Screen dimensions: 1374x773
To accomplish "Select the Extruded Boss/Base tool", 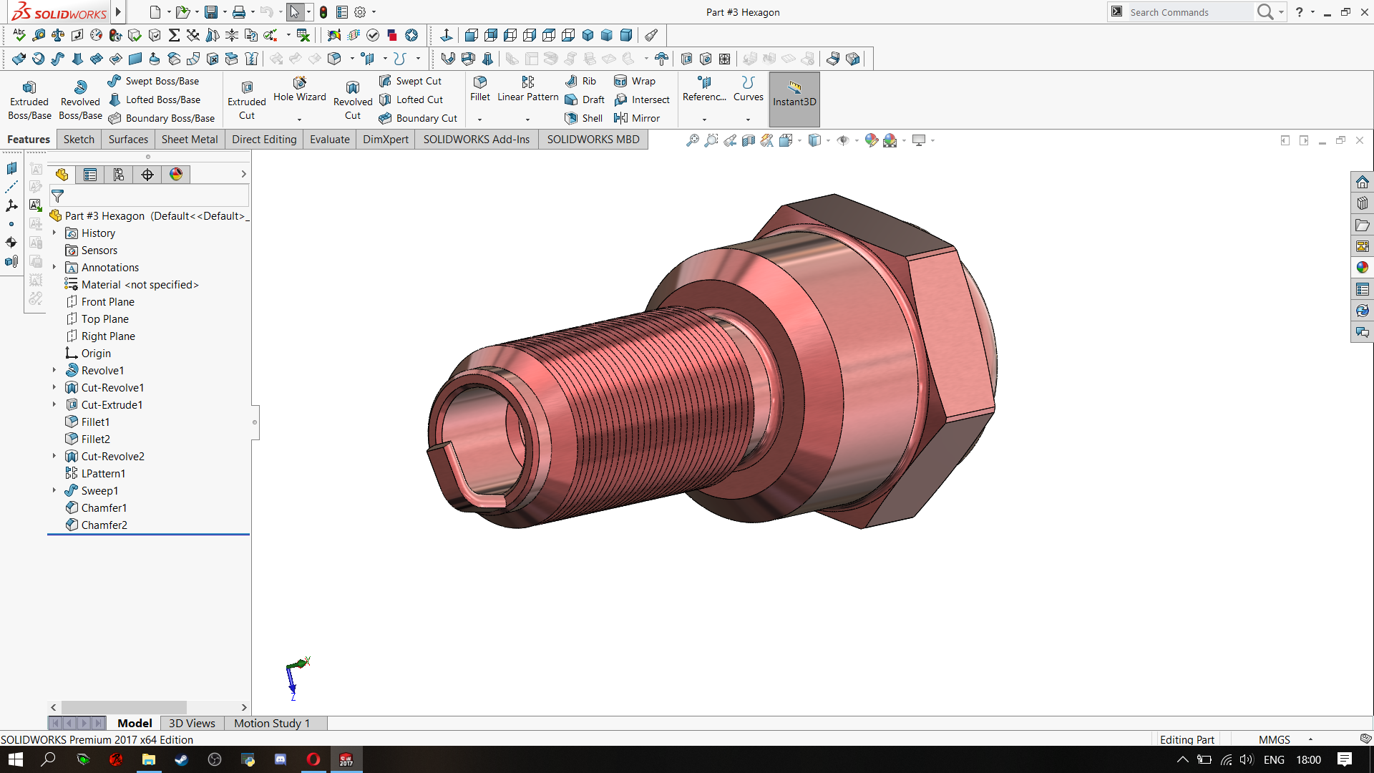I will point(29,99).
